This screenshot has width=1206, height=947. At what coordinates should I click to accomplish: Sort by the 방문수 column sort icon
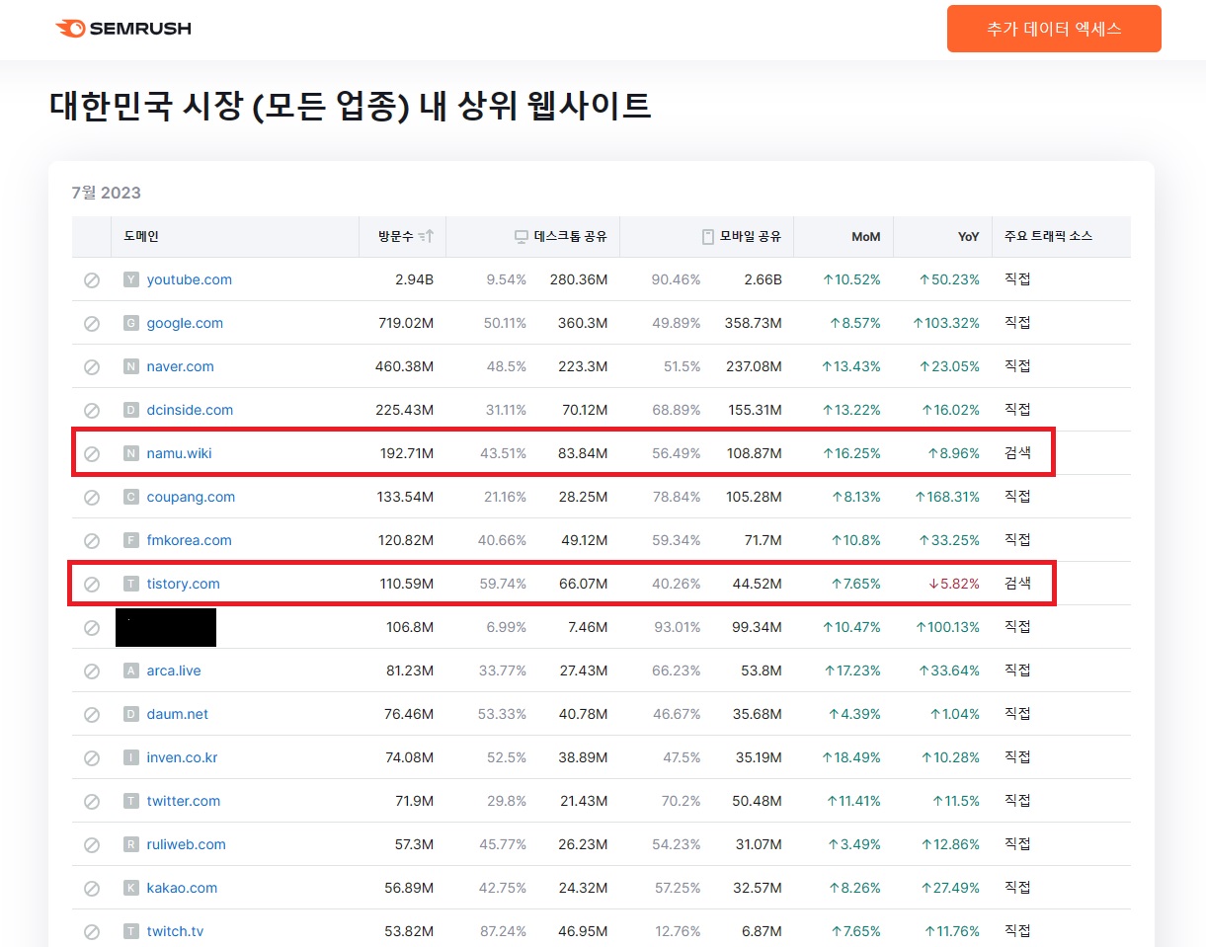pos(426,237)
